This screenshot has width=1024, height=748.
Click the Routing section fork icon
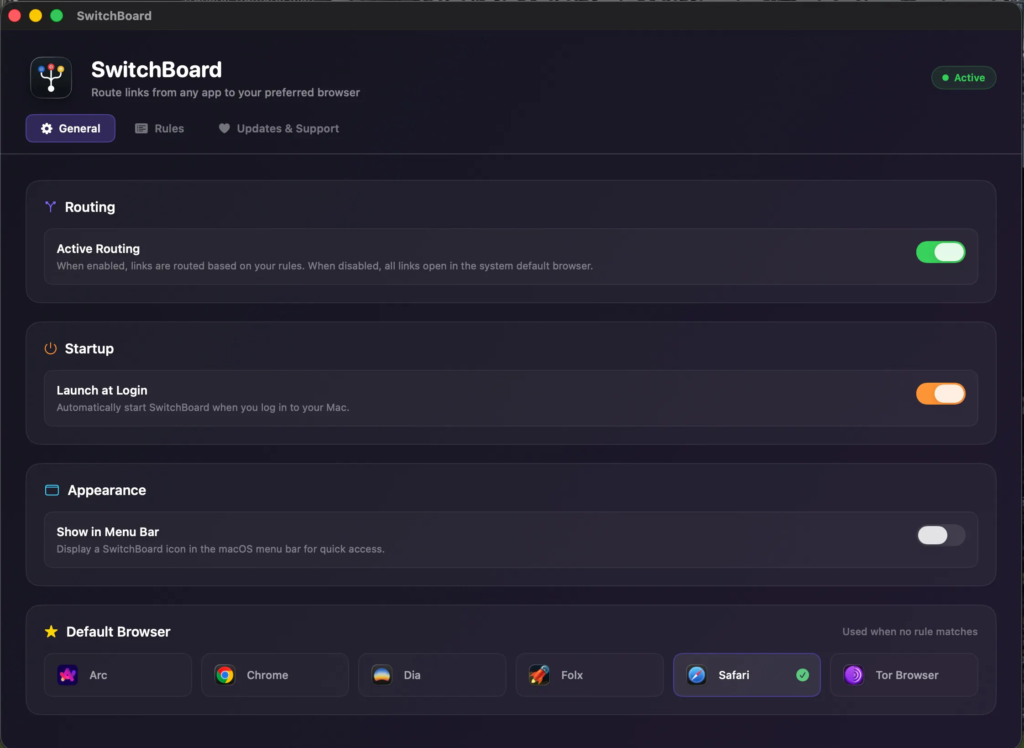50,207
